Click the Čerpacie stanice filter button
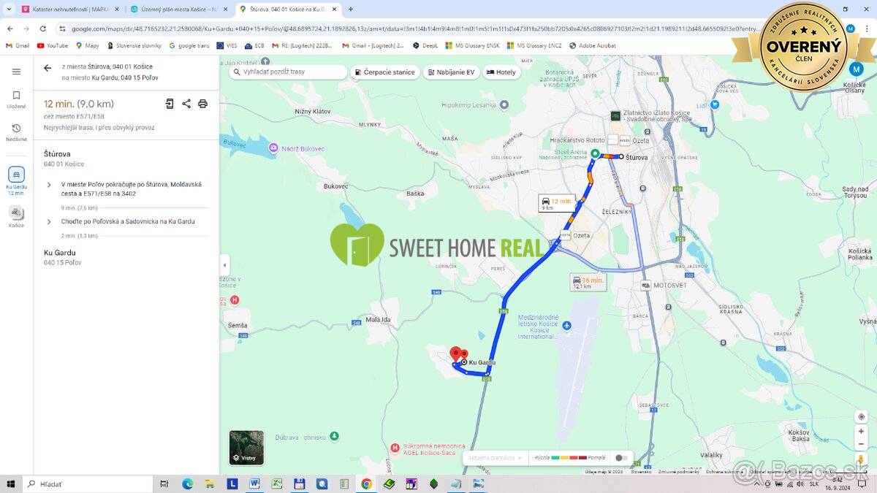The height and width of the screenshot is (493, 877). click(x=384, y=72)
